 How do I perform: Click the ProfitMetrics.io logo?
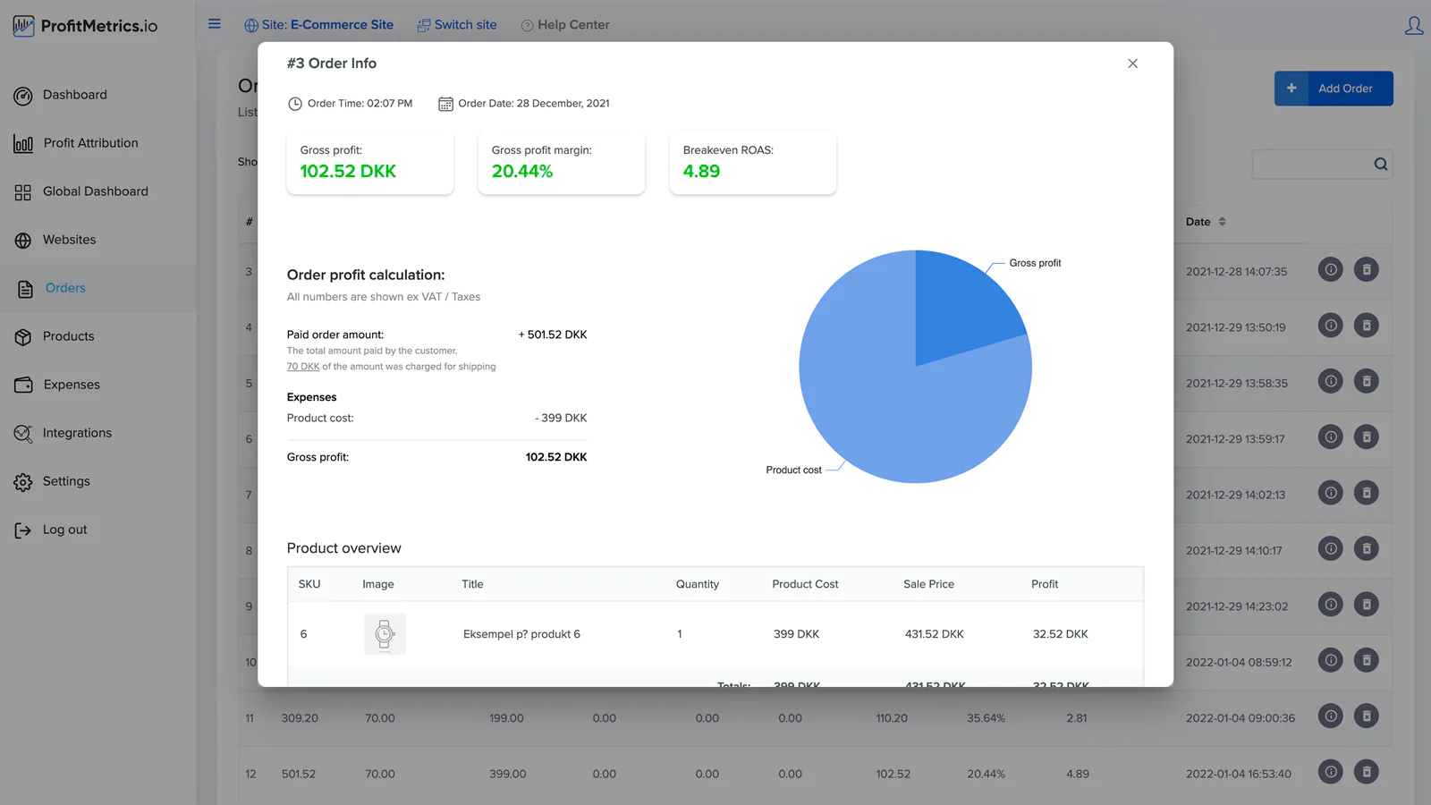click(86, 26)
